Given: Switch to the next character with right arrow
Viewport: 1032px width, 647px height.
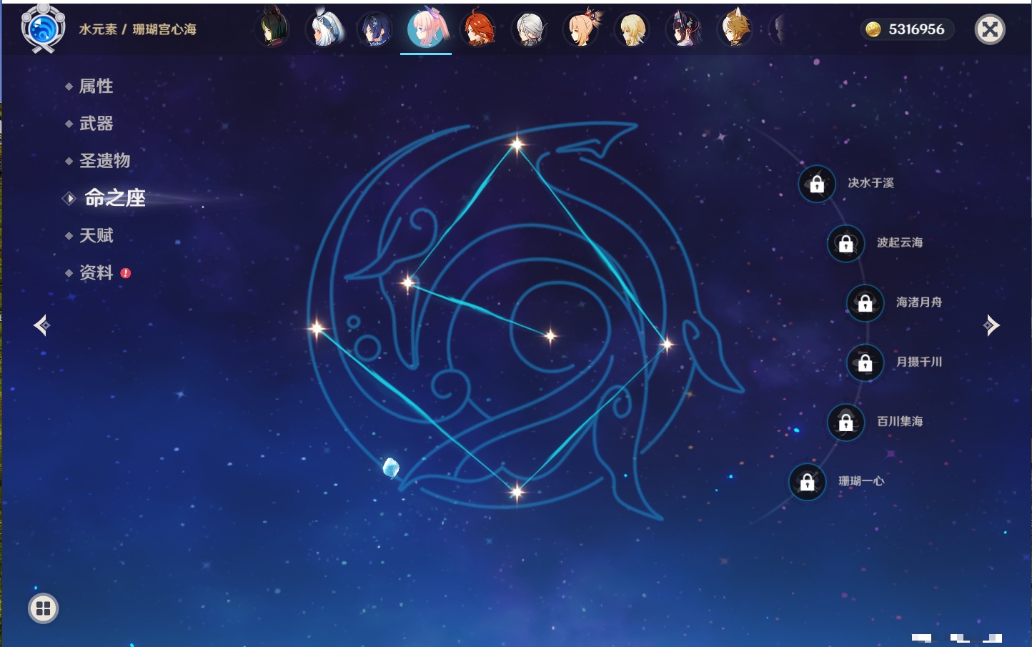Looking at the screenshot, I should pos(991,325).
